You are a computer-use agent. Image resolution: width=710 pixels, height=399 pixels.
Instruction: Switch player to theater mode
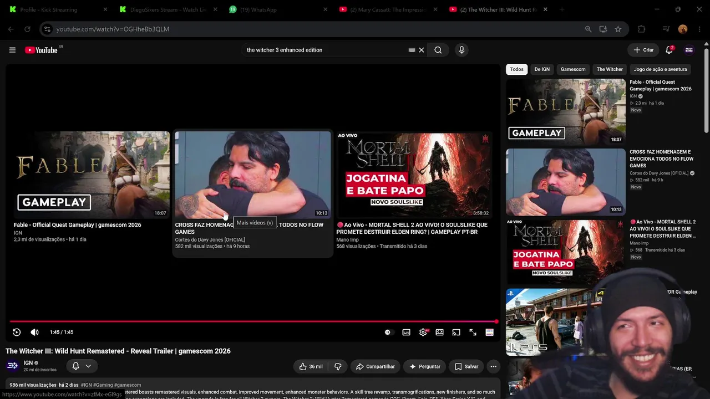point(439,332)
